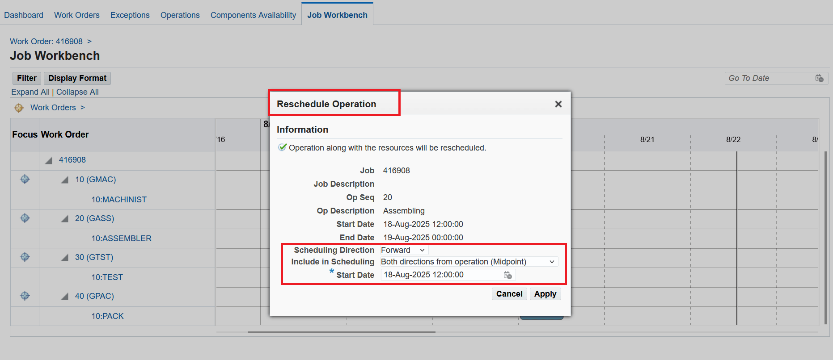The height and width of the screenshot is (360, 833).
Task: Click the Filter button
Action: tap(27, 78)
